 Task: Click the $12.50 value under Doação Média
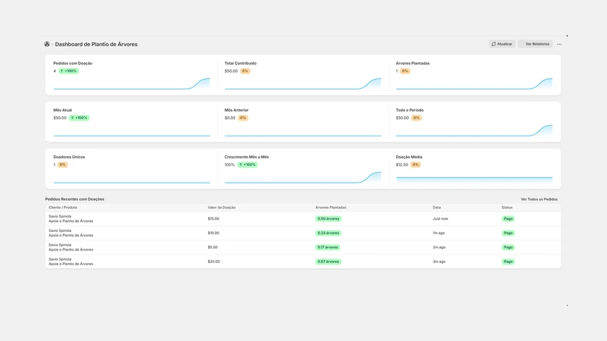tap(402, 164)
